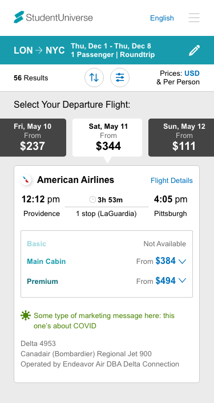This screenshot has width=214, height=403.
Task: Open the filters sliders icon
Action: tap(120, 78)
